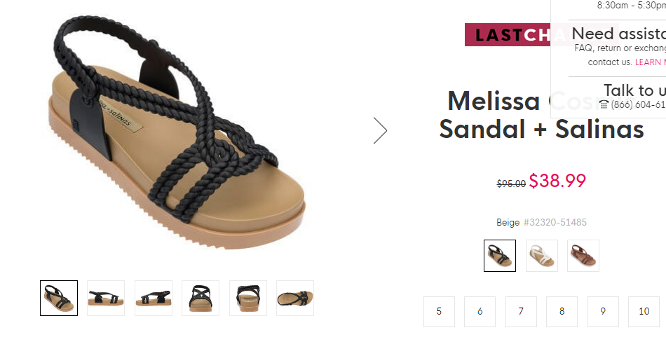Select shoe size 8
This screenshot has height=337, width=666.
click(x=562, y=312)
